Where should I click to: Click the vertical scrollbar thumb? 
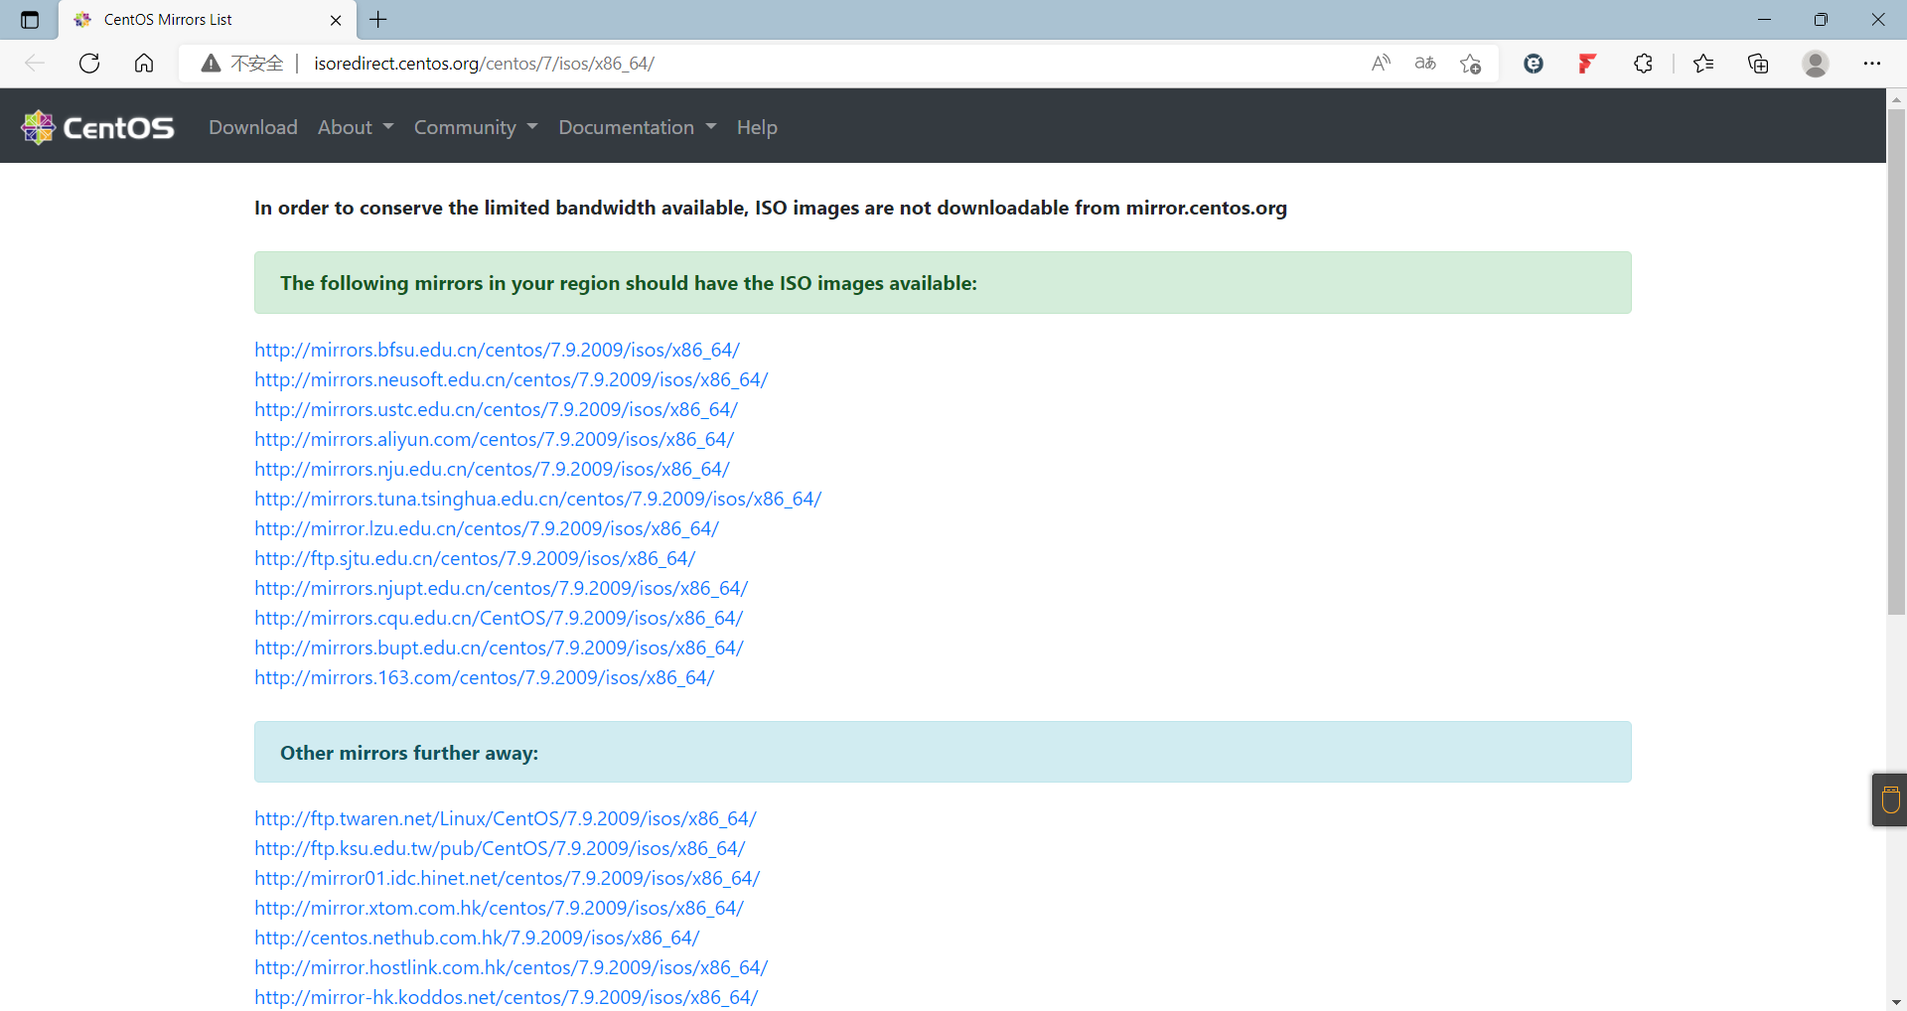1896,361
